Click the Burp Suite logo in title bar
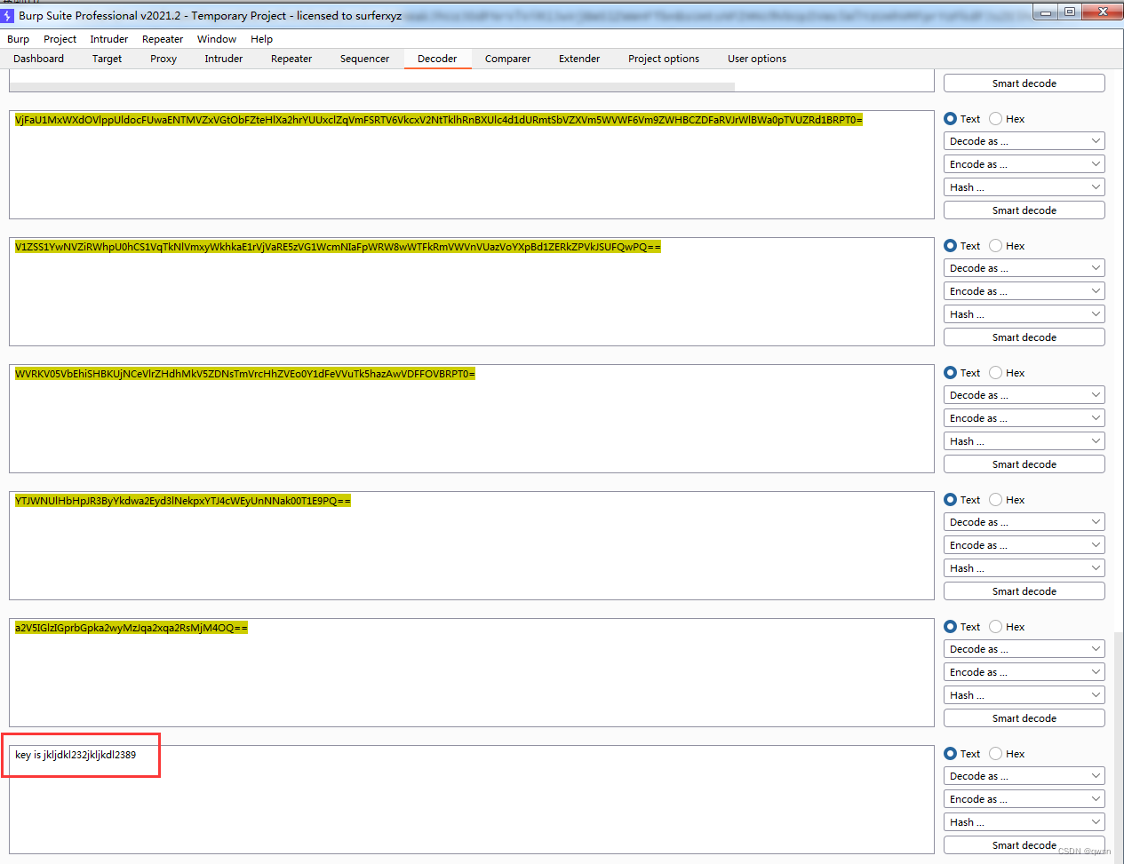 8,15
